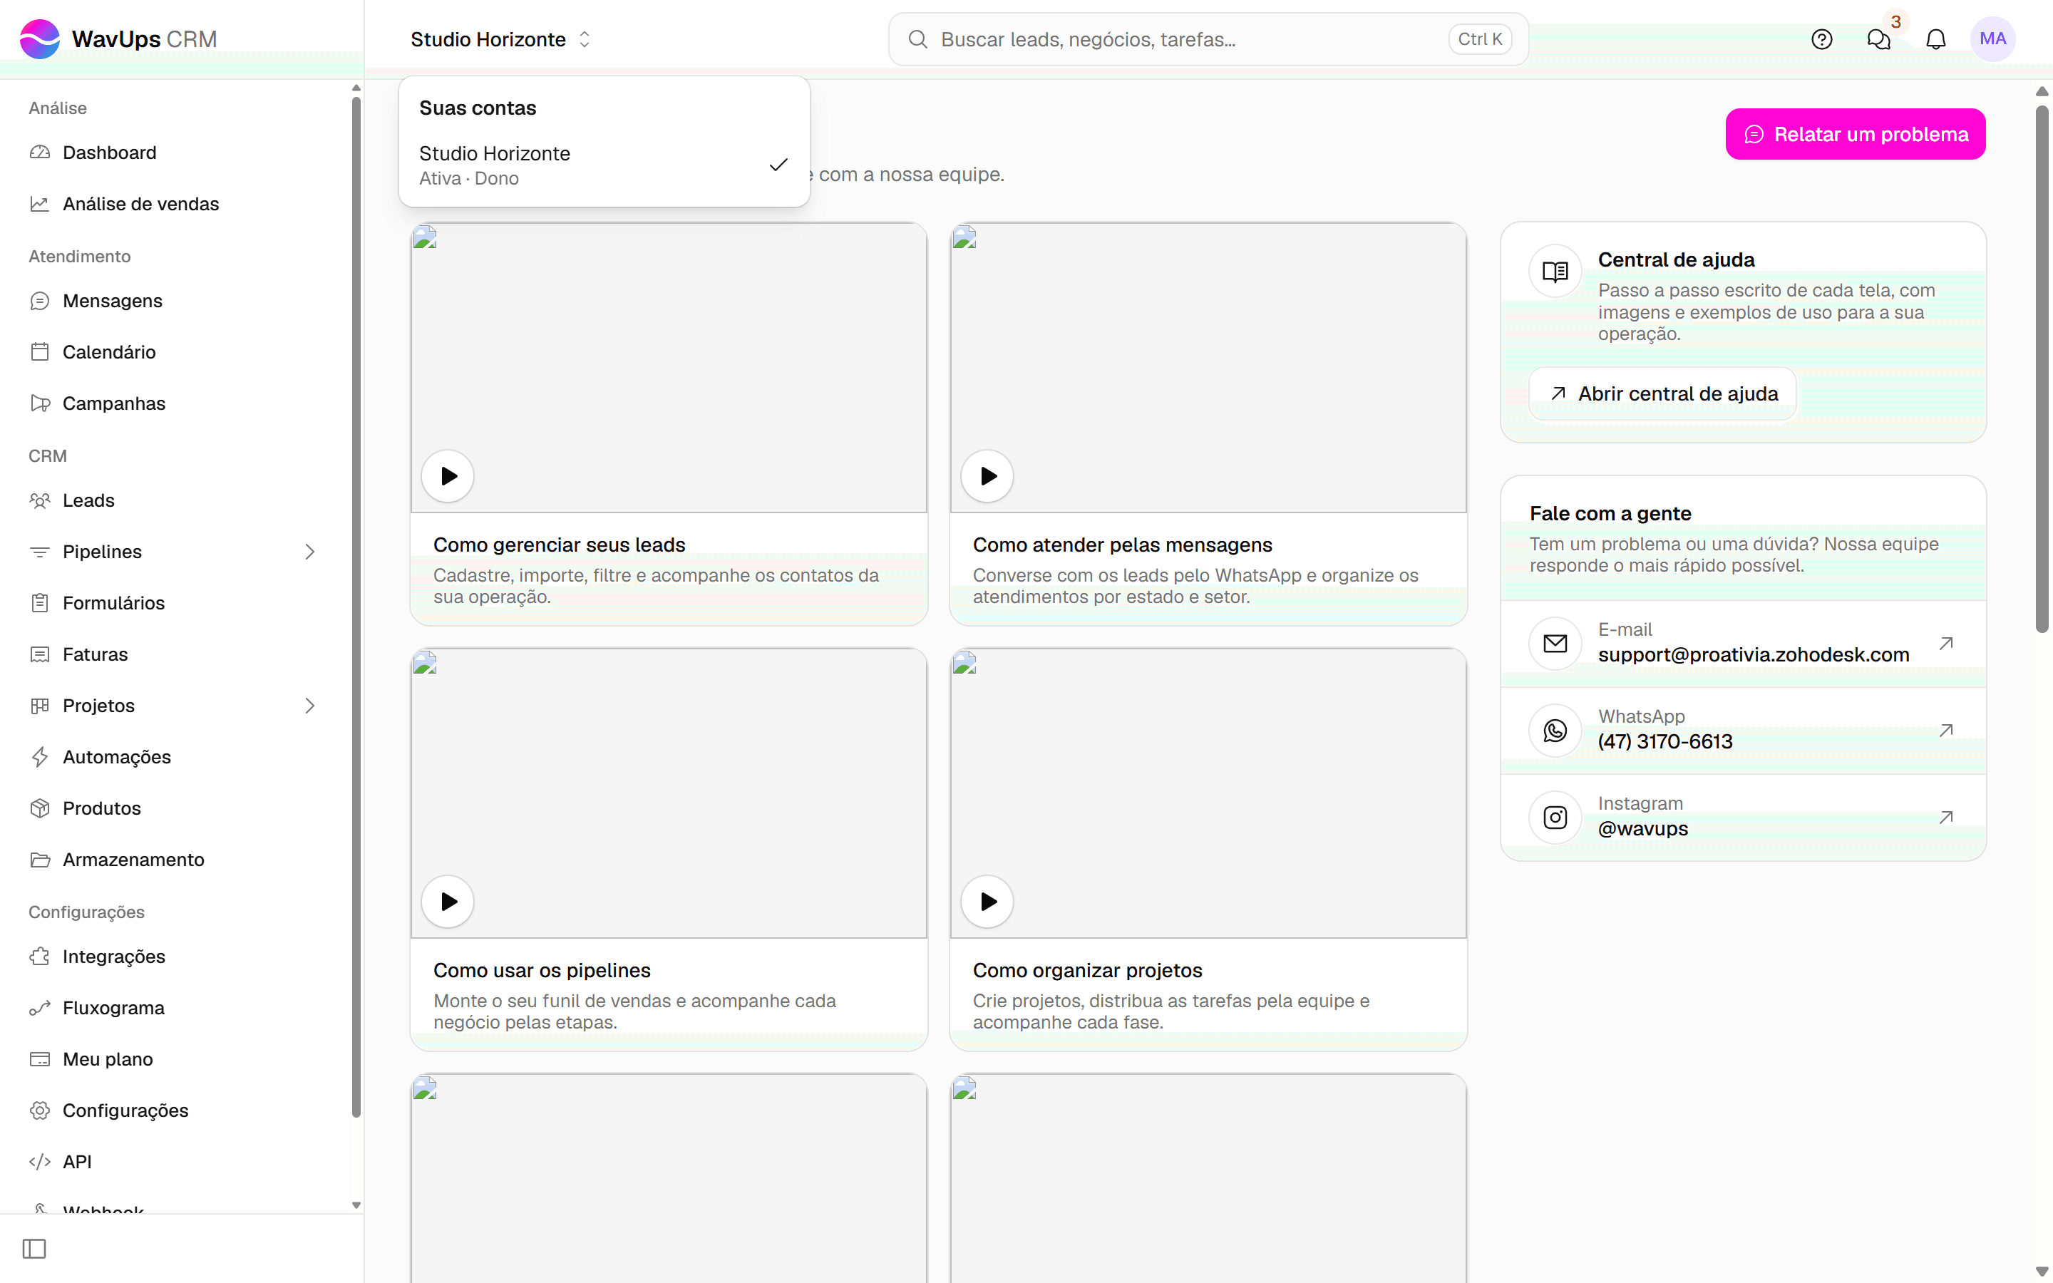Screen dimensions: 2053x1283
Task: Collapse the sidebar using the panel icon
Action: pos(34,1248)
